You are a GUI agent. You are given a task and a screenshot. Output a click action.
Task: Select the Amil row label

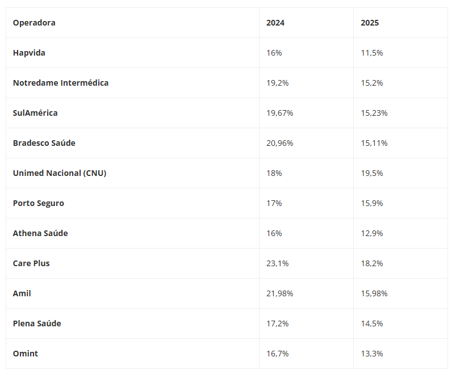(x=22, y=293)
